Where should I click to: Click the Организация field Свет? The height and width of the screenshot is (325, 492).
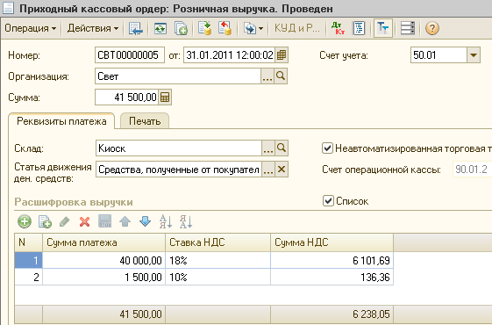[178, 76]
